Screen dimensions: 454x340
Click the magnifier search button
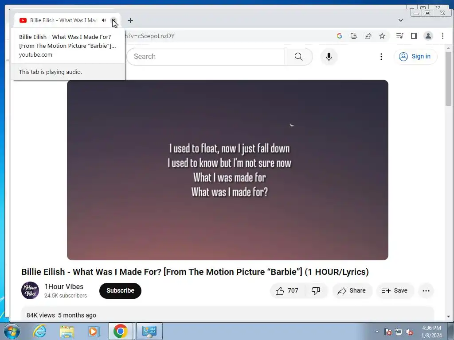tap(299, 56)
